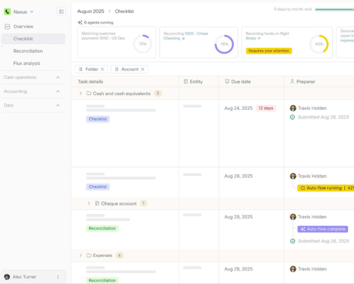Click the Auto-flow complete status badge

click(322, 229)
